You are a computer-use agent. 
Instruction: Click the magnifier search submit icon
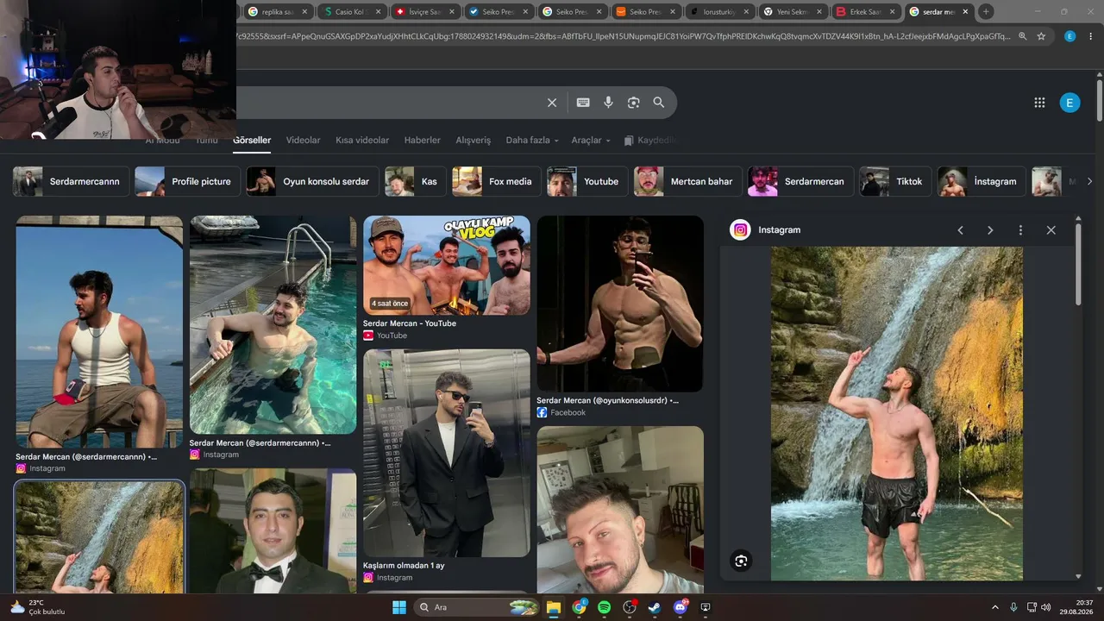pyautogui.click(x=659, y=103)
